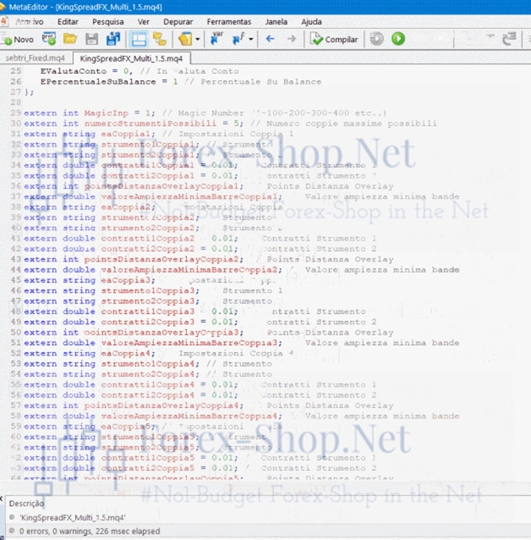
Task: Click the Arquivo menu's small file icon
Action: click(3, 21)
